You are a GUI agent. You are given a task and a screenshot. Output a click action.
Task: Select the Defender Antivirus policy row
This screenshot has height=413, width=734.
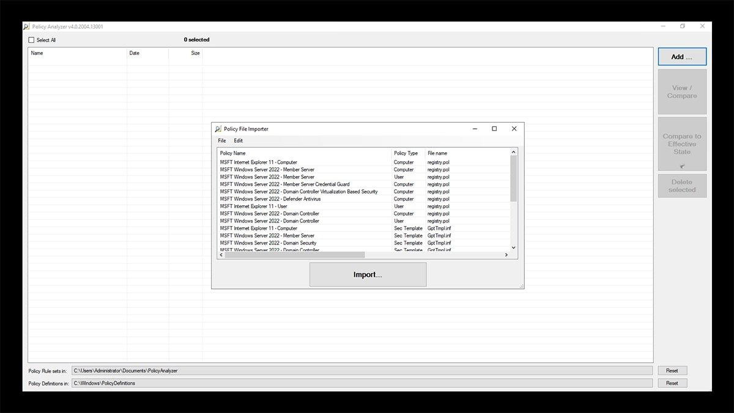[363, 199]
